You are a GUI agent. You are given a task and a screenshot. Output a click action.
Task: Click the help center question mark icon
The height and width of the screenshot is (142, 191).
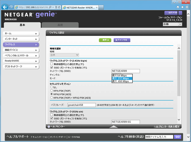point(49,127)
